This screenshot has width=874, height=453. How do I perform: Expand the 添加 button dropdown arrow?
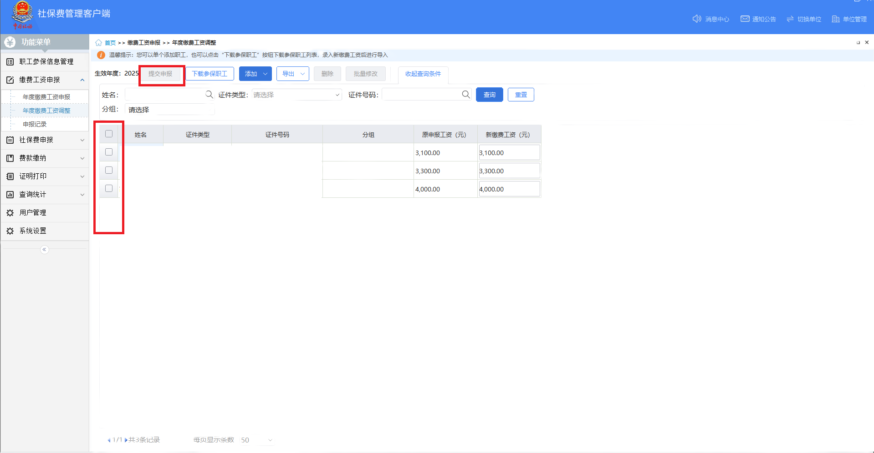point(265,74)
